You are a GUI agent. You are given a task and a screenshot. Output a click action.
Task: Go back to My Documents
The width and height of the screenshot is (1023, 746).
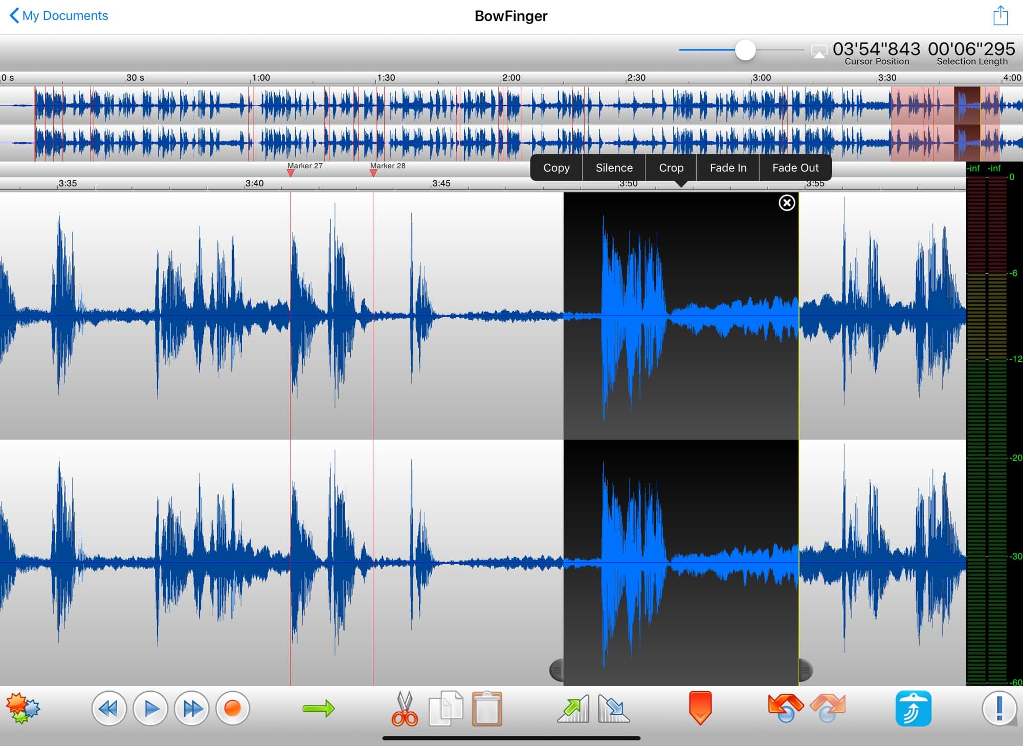(59, 16)
